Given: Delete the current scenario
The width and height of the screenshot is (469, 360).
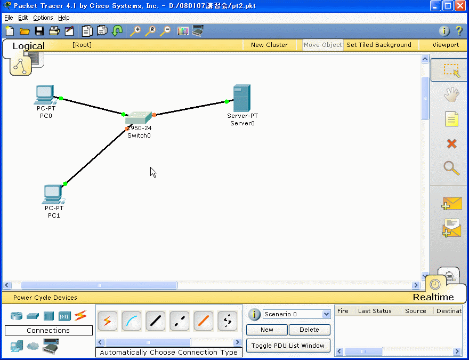Looking at the screenshot, I should [x=309, y=330].
